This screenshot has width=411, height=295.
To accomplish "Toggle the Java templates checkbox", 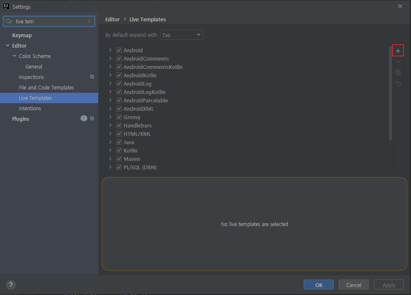I will 119,142.
